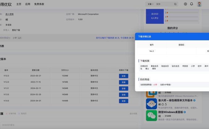
Task: Click the 显示标题 text in reply section
Action: pos(134,114)
